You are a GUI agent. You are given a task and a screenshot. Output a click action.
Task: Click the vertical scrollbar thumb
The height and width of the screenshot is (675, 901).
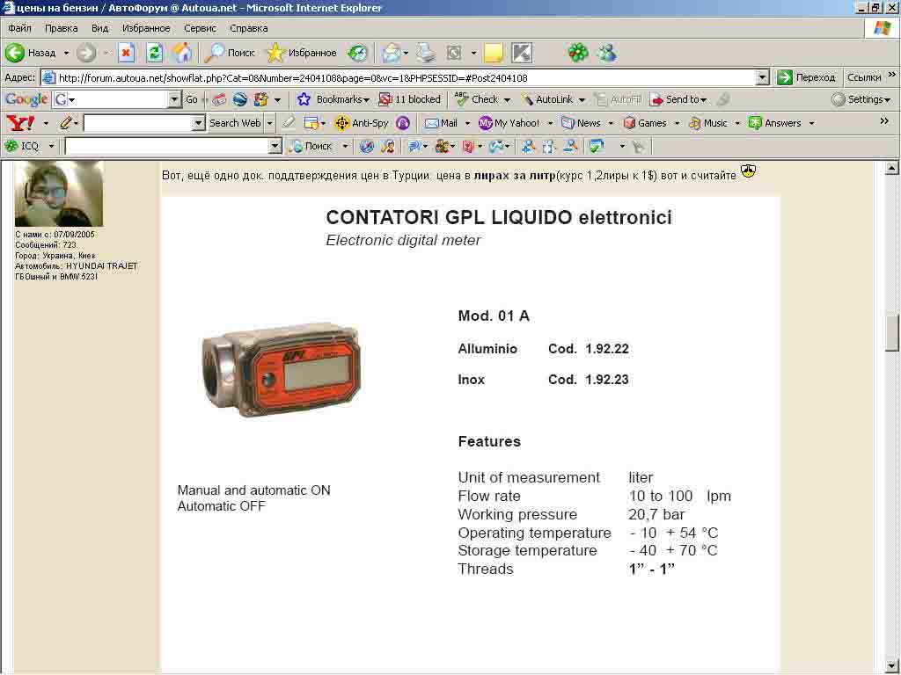[x=892, y=332]
